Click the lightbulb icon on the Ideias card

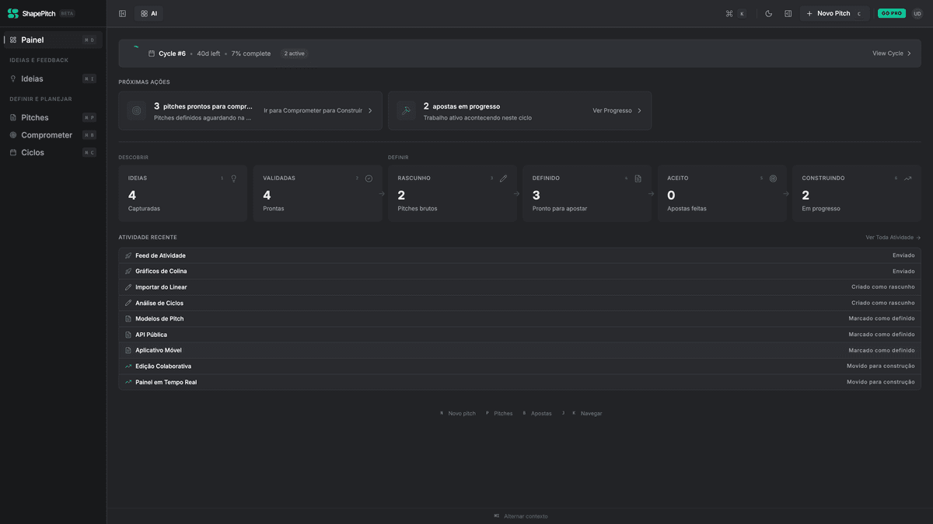233,178
